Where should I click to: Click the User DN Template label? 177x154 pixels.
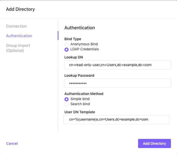click(80, 112)
